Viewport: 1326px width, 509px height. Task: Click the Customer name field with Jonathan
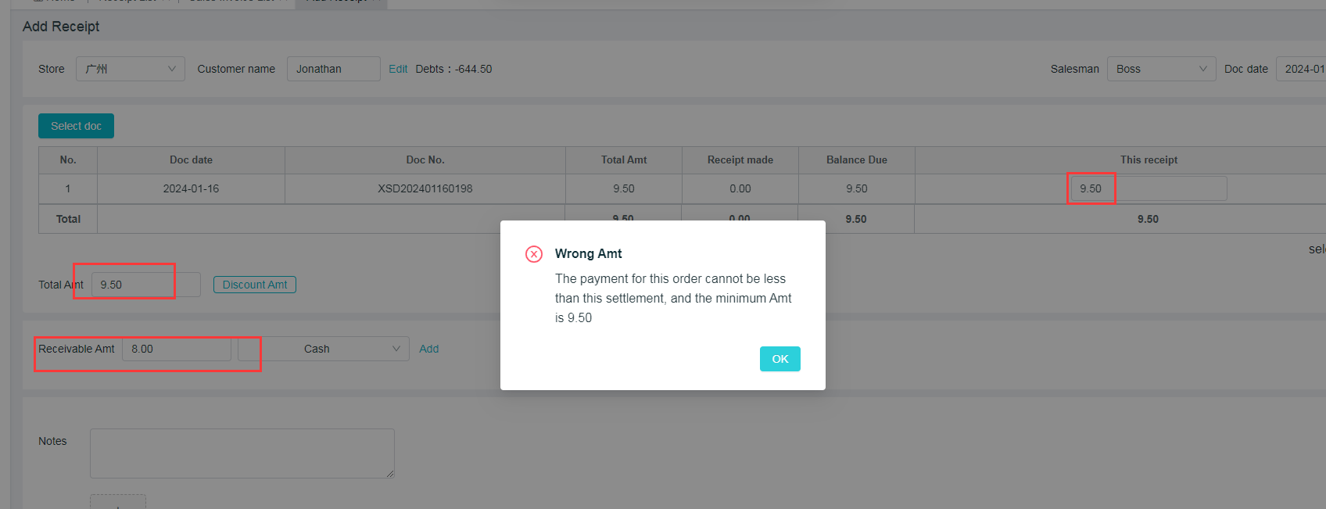[x=333, y=69]
